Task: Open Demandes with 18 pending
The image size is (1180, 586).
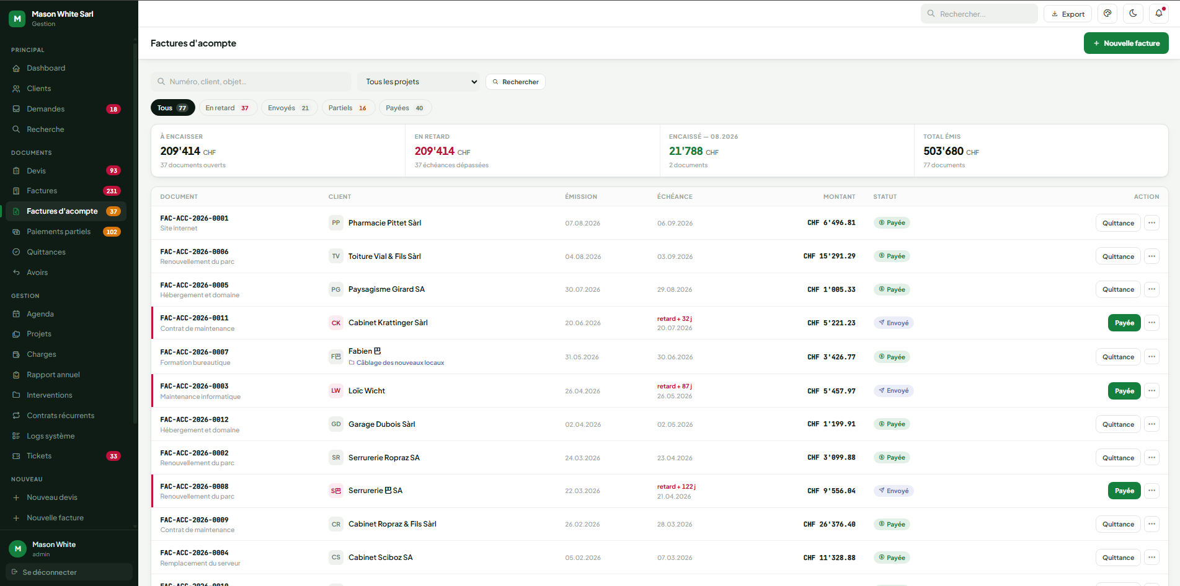Action: pos(66,109)
